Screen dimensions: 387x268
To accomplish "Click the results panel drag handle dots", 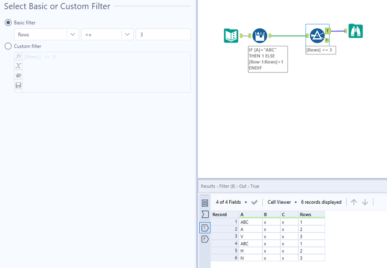I will 204,196.
